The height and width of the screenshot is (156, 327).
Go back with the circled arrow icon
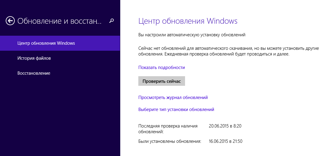pos(10,21)
